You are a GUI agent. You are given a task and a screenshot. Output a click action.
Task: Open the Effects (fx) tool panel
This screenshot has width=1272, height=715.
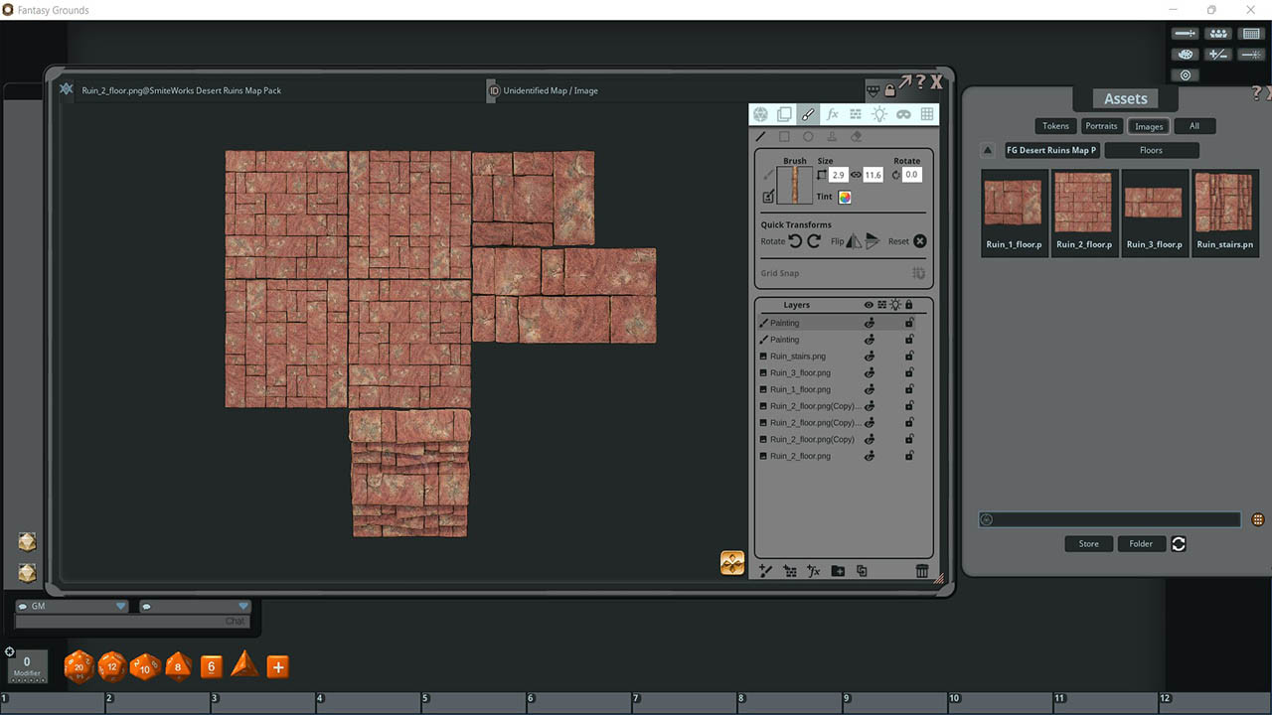pyautogui.click(x=831, y=113)
